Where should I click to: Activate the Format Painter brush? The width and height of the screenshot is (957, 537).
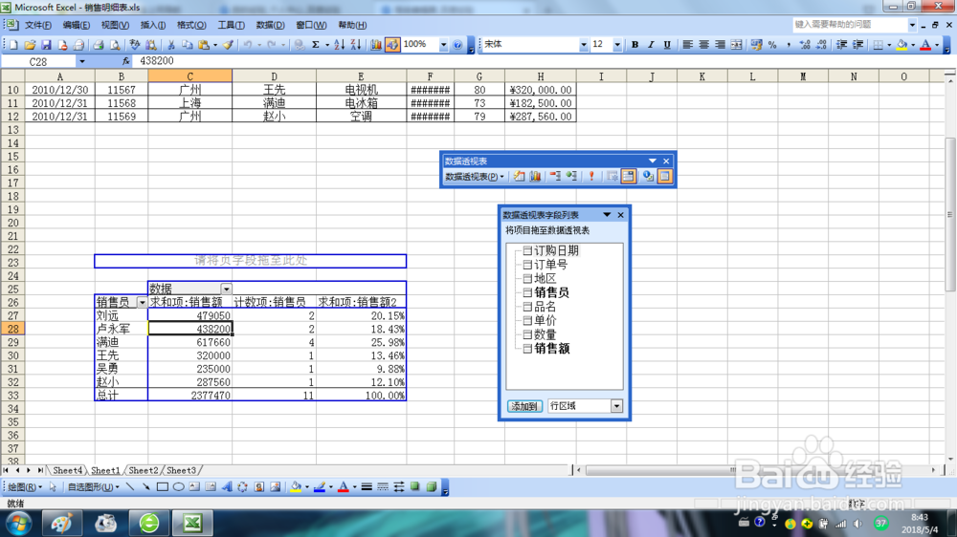pos(229,45)
